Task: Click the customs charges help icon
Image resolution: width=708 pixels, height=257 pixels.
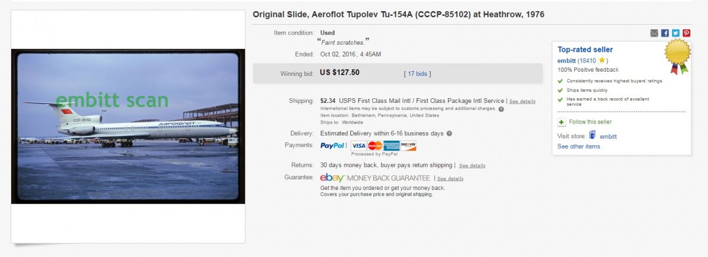Action: [501, 109]
